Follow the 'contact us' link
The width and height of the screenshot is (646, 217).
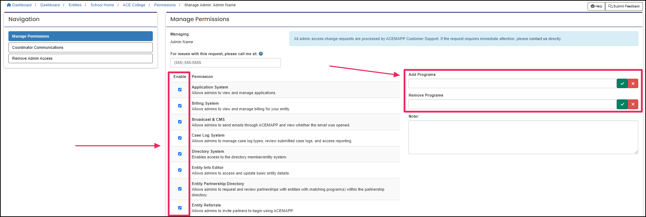(x=538, y=39)
